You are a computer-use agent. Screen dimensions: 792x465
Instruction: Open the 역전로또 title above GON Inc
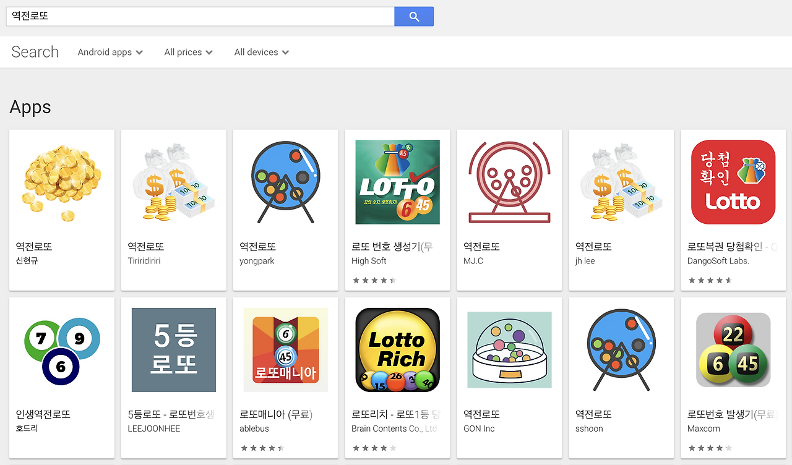[482, 414]
